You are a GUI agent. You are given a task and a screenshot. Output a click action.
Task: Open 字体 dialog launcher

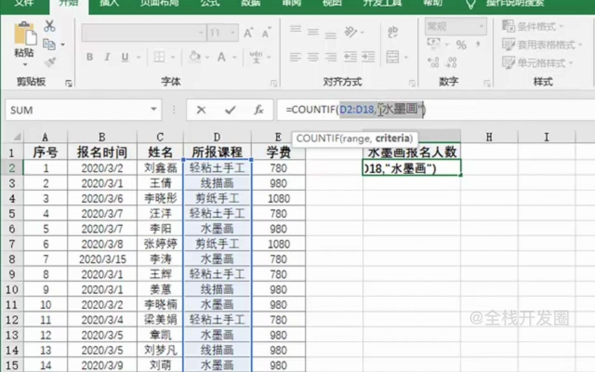coord(273,83)
